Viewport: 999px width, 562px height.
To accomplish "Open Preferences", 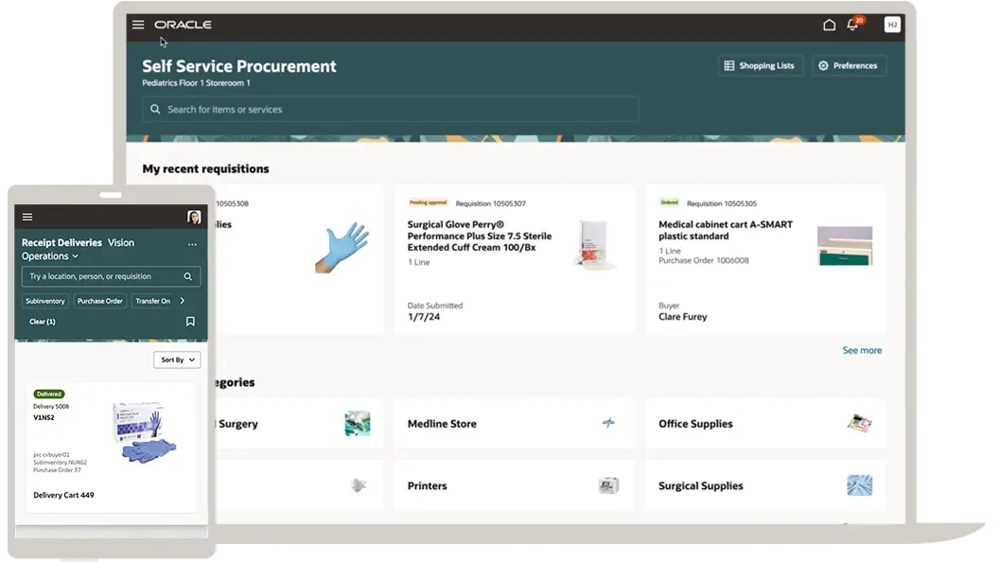I will tap(849, 66).
